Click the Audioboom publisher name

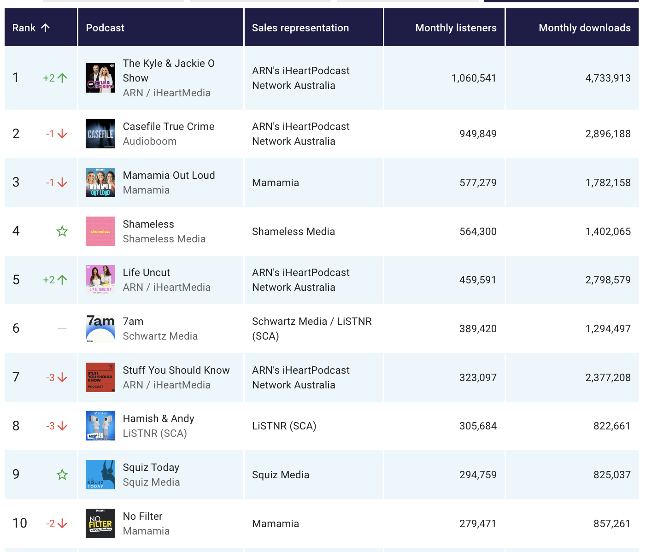pyautogui.click(x=150, y=141)
